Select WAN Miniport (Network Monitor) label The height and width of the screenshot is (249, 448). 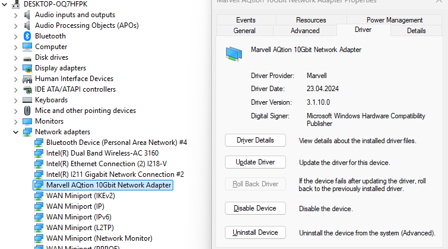(99, 238)
